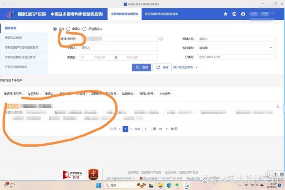This screenshot has width=285, height=190.
Task: Sort by 主分类号 column header
Action: click(166, 93)
